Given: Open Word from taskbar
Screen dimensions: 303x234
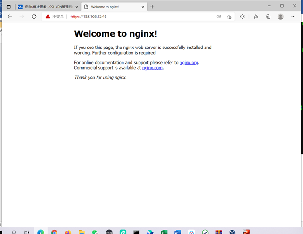Looking at the screenshot, I should coord(178,232).
